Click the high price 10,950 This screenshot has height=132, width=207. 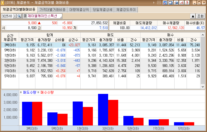click(67, 28)
